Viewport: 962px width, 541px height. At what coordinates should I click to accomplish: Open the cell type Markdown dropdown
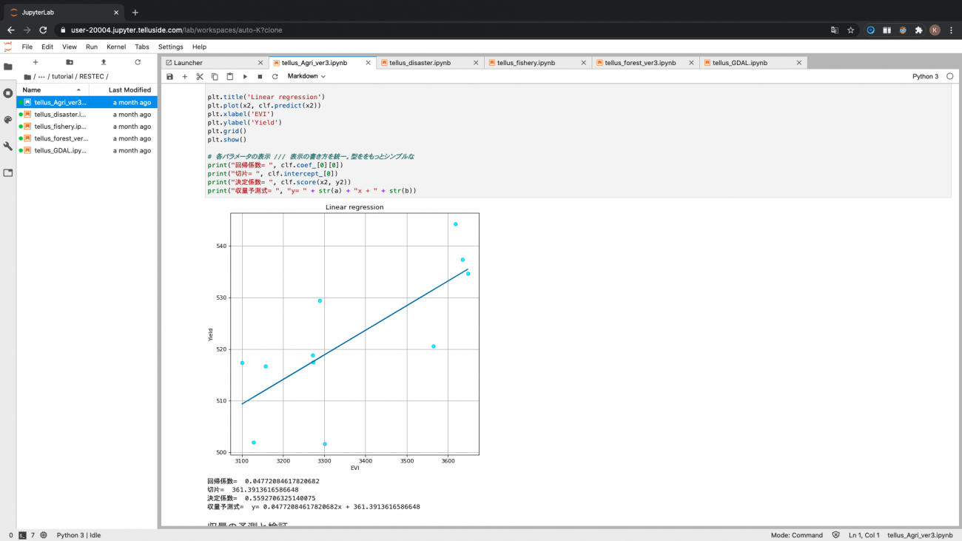point(306,76)
